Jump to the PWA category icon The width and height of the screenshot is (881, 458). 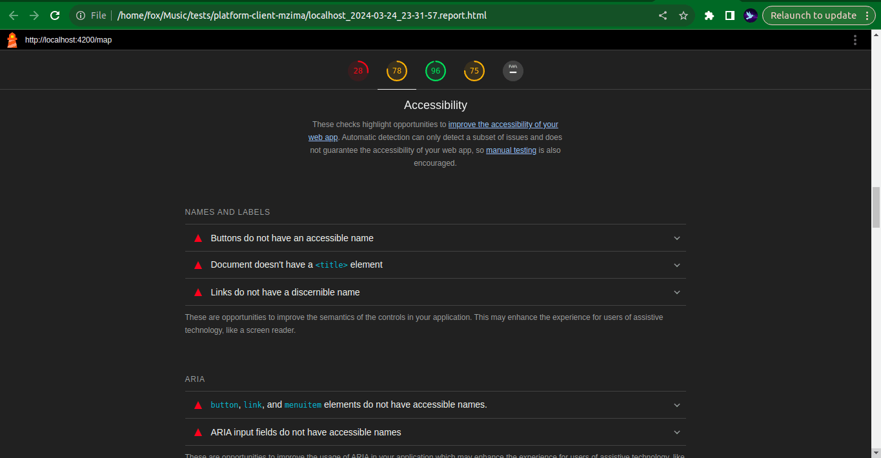(x=513, y=71)
